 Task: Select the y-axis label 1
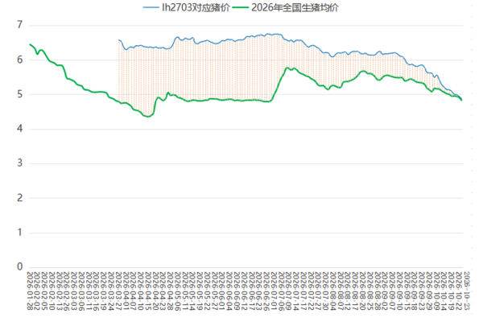pyautogui.click(x=19, y=233)
